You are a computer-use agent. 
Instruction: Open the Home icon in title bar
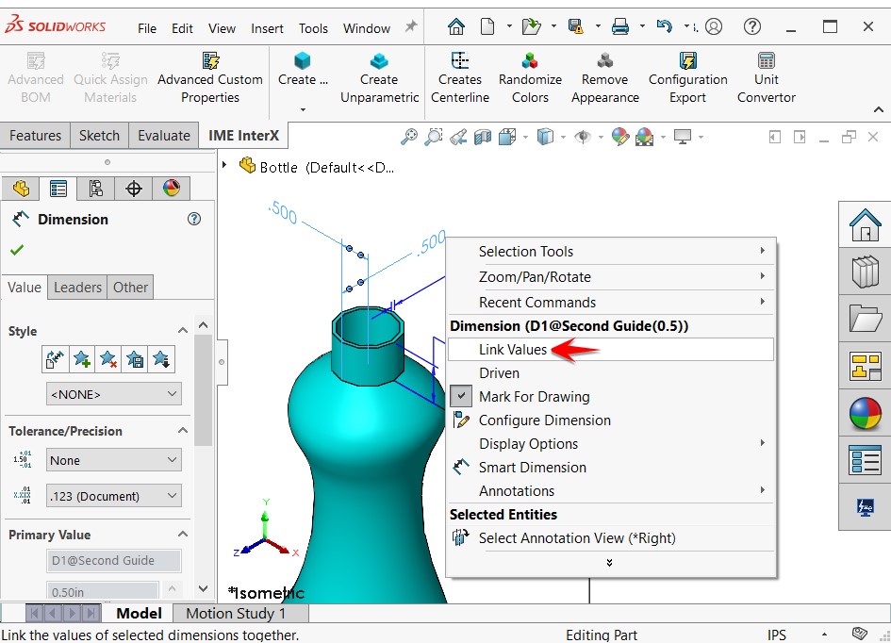click(x=455, y=26)
